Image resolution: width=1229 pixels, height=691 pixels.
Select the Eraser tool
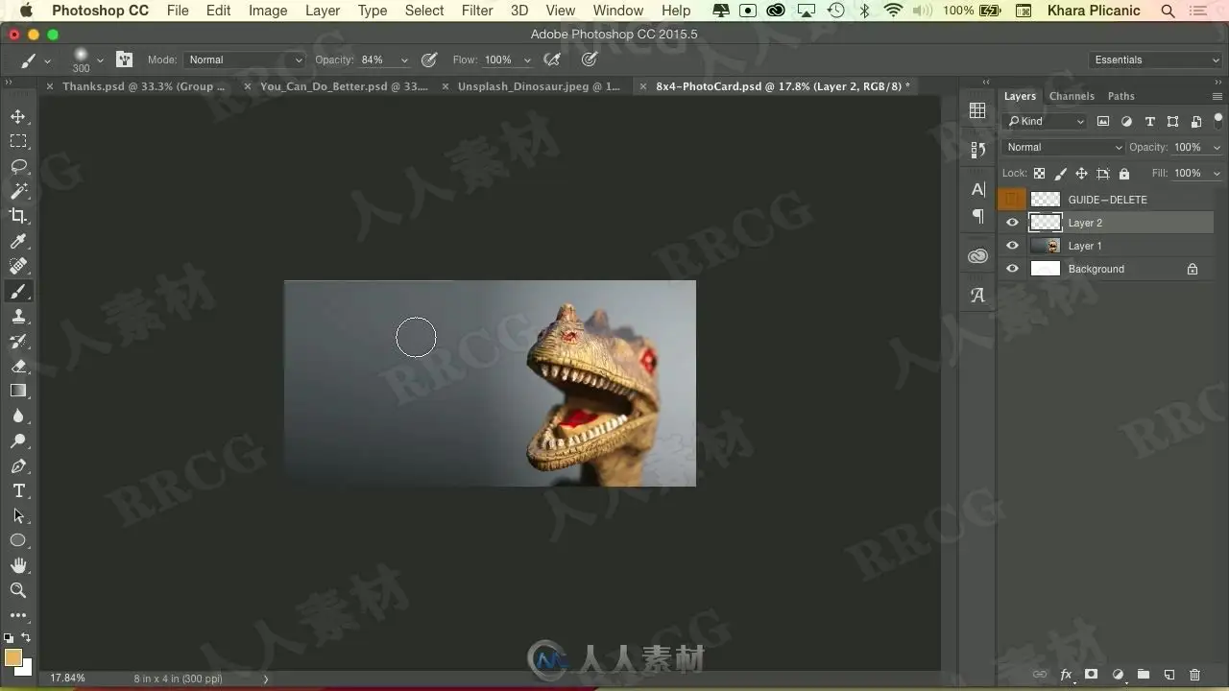click(18, 366)
